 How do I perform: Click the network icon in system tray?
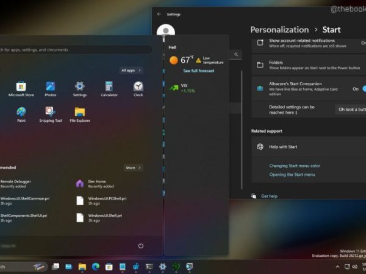pos(347,267)
